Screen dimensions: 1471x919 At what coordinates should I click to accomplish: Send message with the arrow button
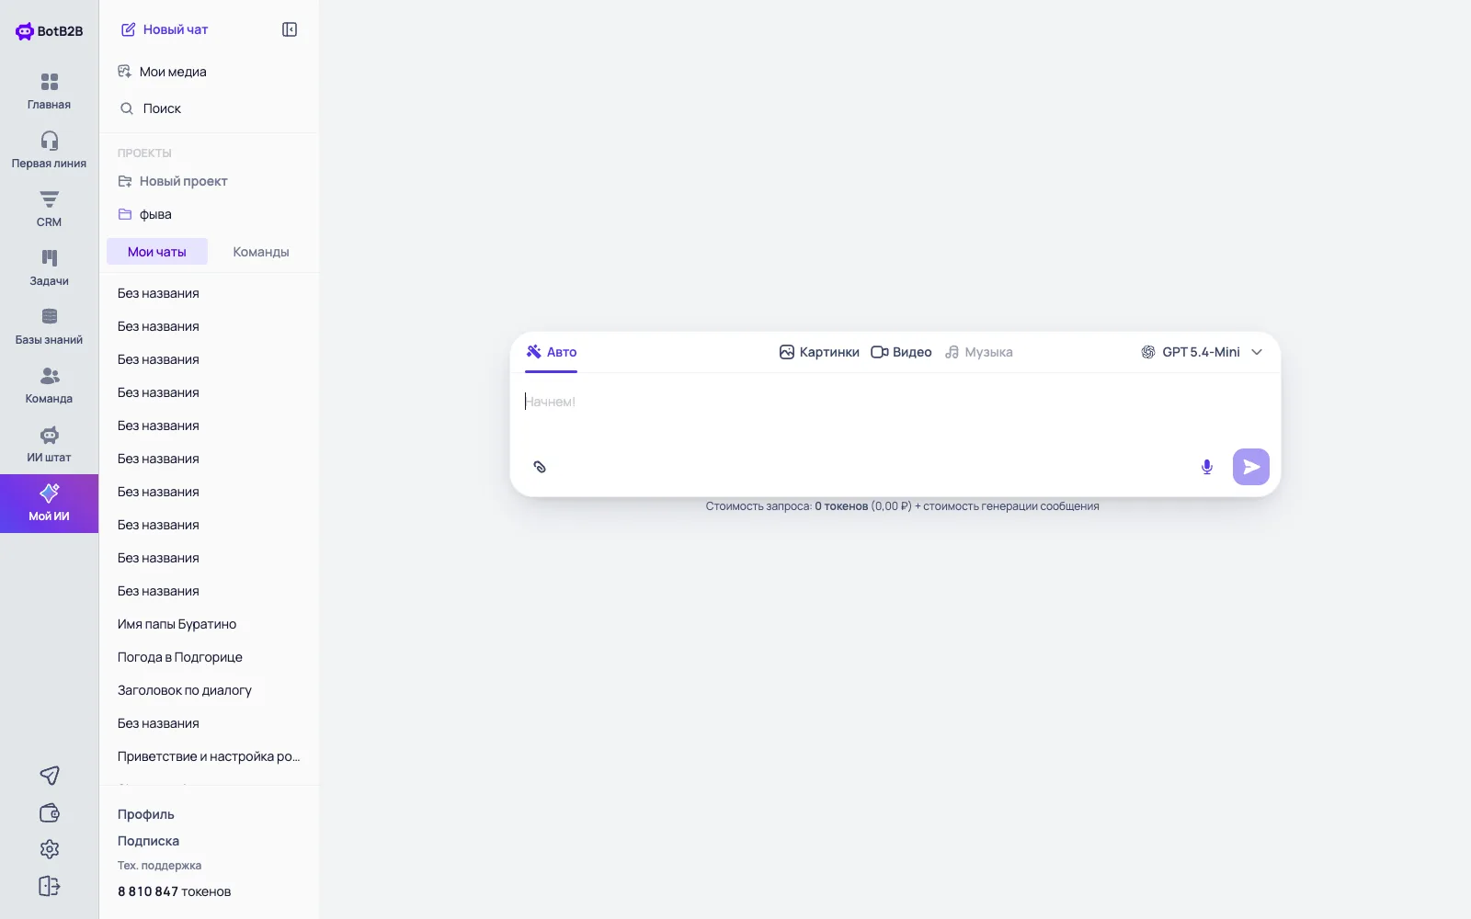[x=1251, y=467]
